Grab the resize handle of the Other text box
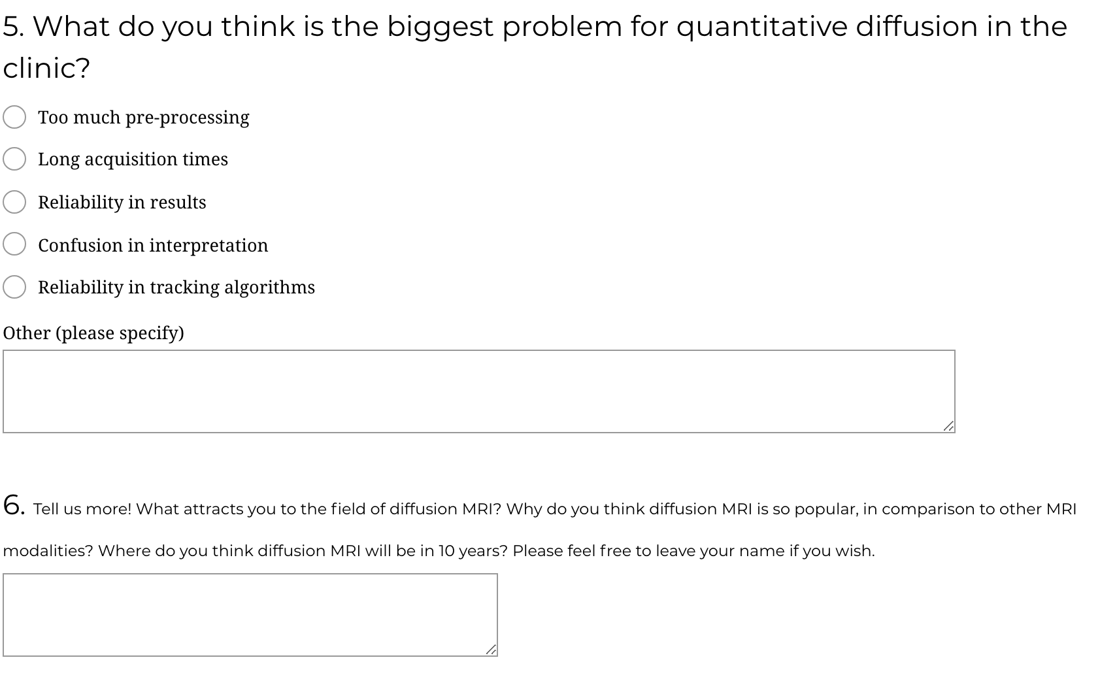1100x679 pixels. click(x=948, y=426)
